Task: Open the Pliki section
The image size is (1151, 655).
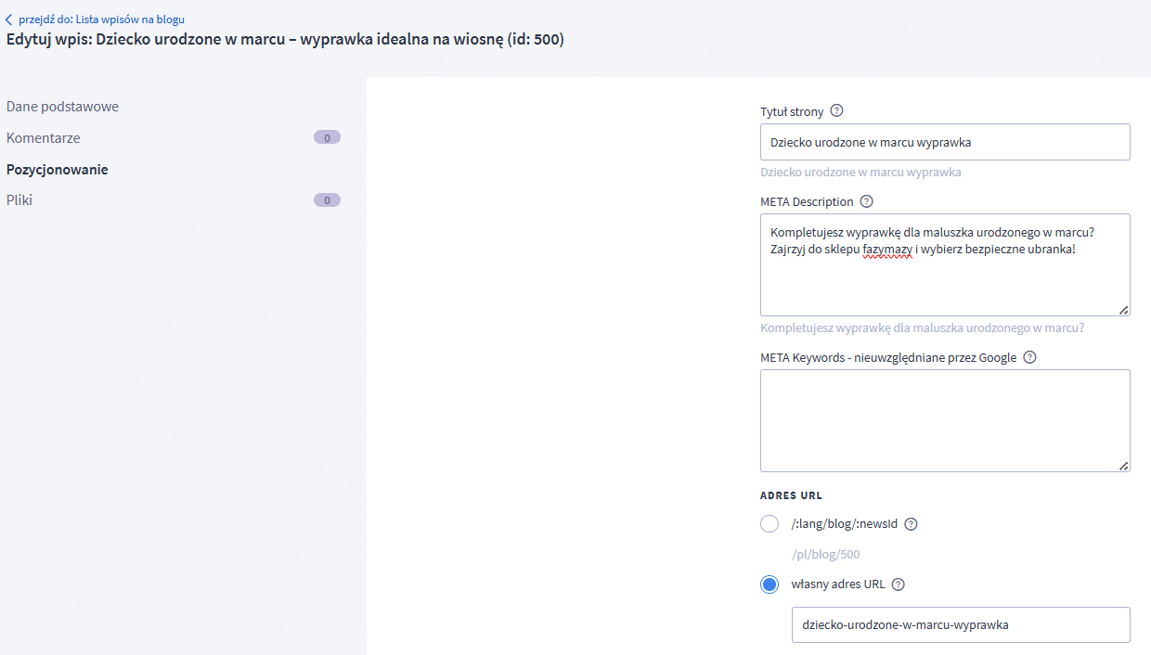Action: 19,199
